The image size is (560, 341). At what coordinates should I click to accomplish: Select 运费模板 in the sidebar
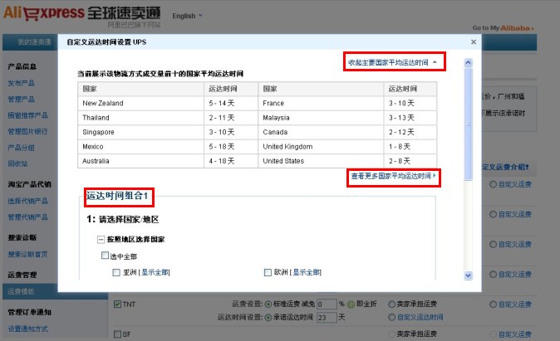pyautogui.click(x=22, y=292)
